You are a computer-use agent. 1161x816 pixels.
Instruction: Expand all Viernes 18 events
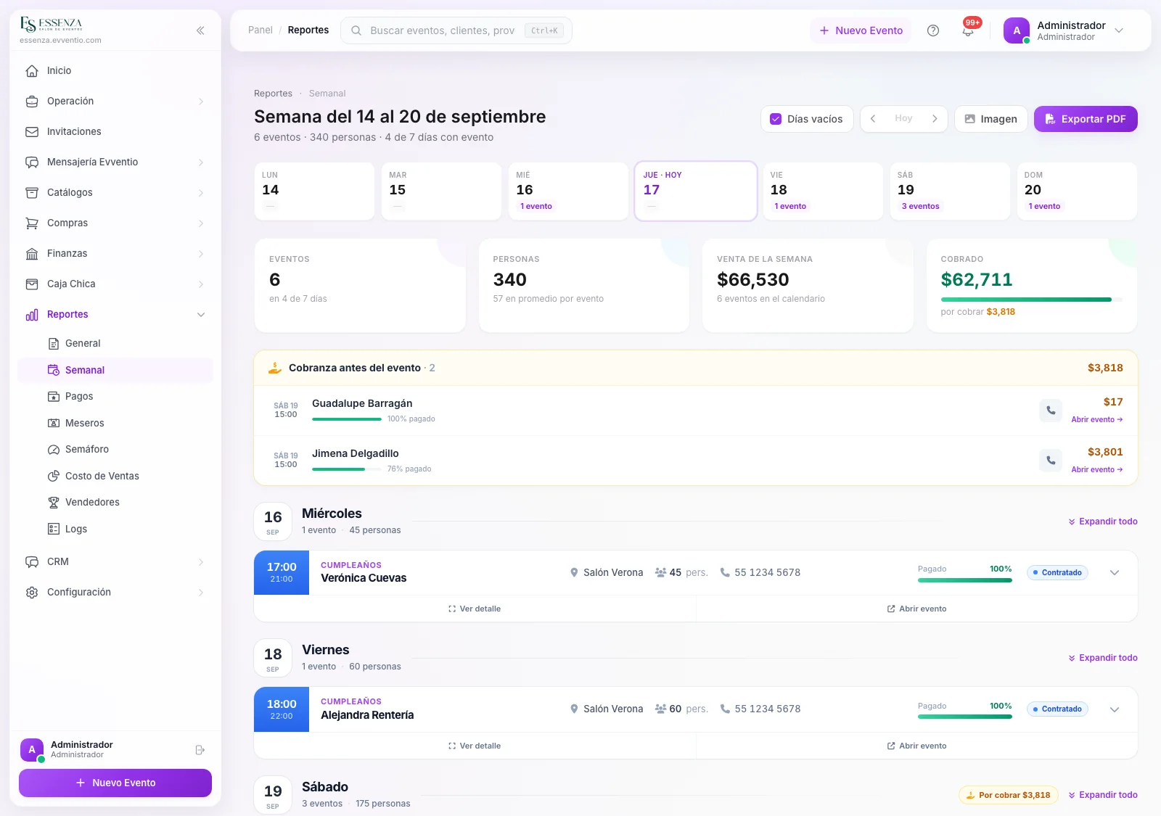coord(1103,658)
